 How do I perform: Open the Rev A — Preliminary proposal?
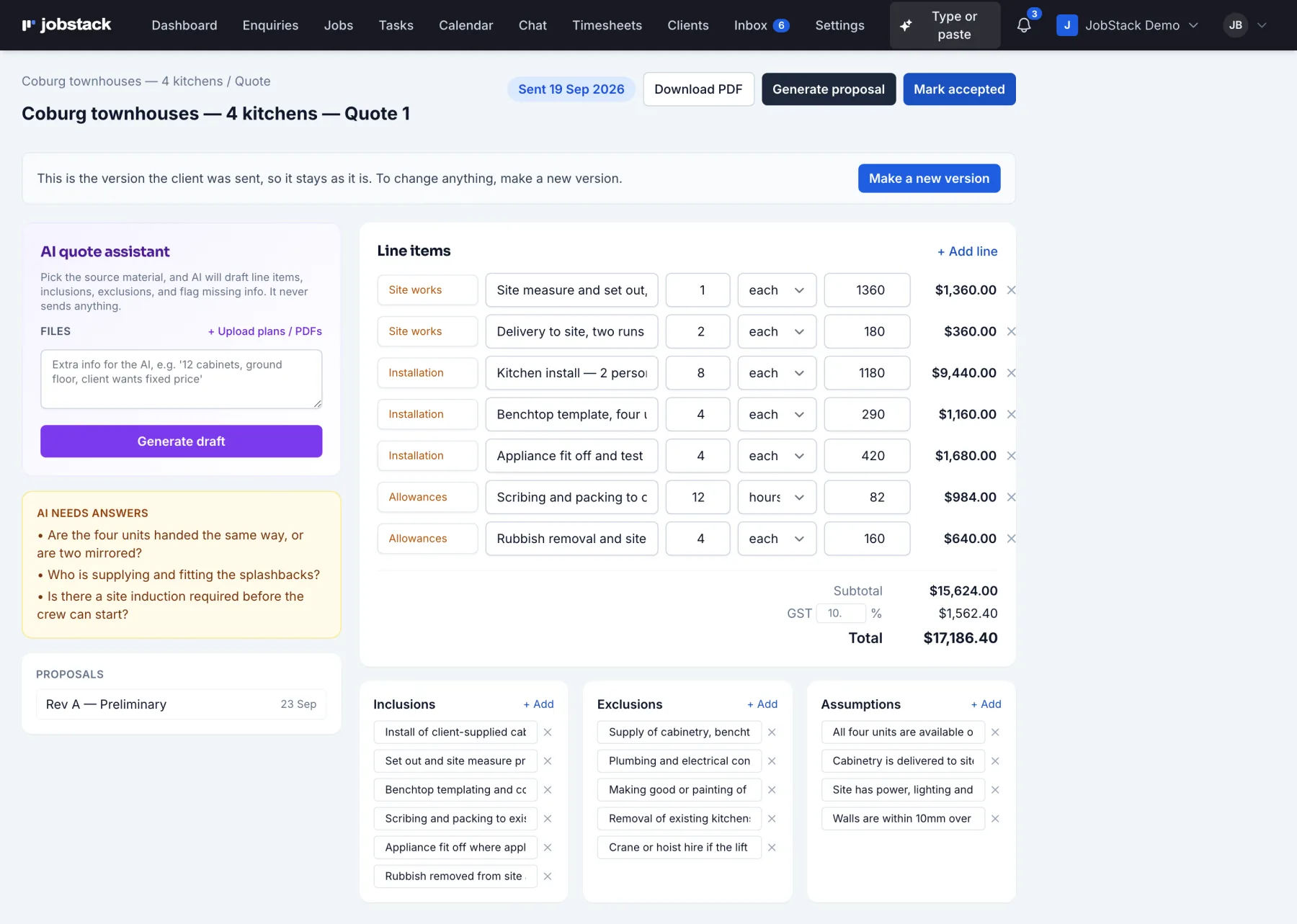pos(182,704)
